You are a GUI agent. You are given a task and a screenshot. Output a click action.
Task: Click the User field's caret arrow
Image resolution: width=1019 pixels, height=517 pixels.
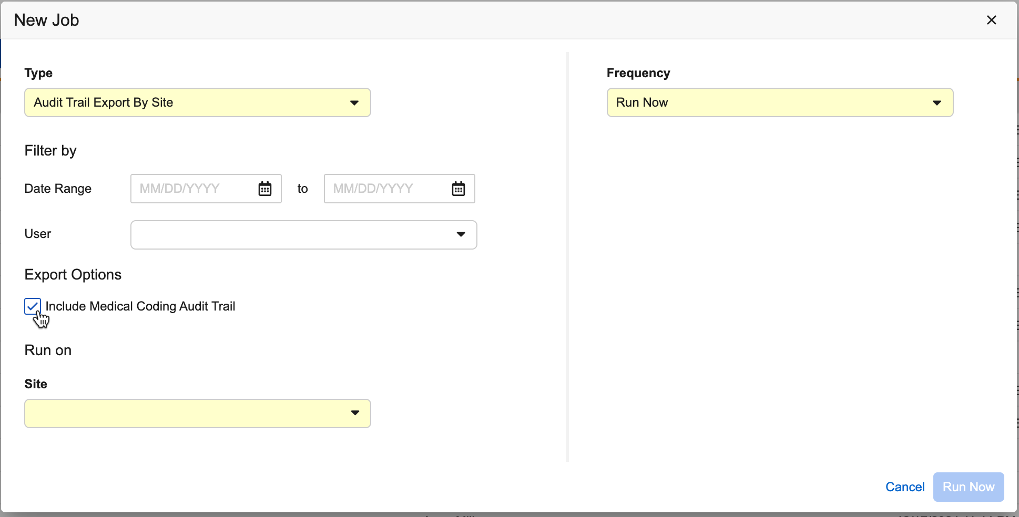[461, 234]
